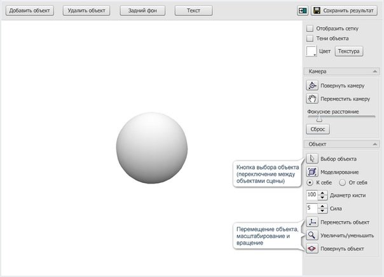Screen dimensions: 384x277
Task: Toggle the side panel icon near Сохранить результат
Action: click(x=303, y=11)
